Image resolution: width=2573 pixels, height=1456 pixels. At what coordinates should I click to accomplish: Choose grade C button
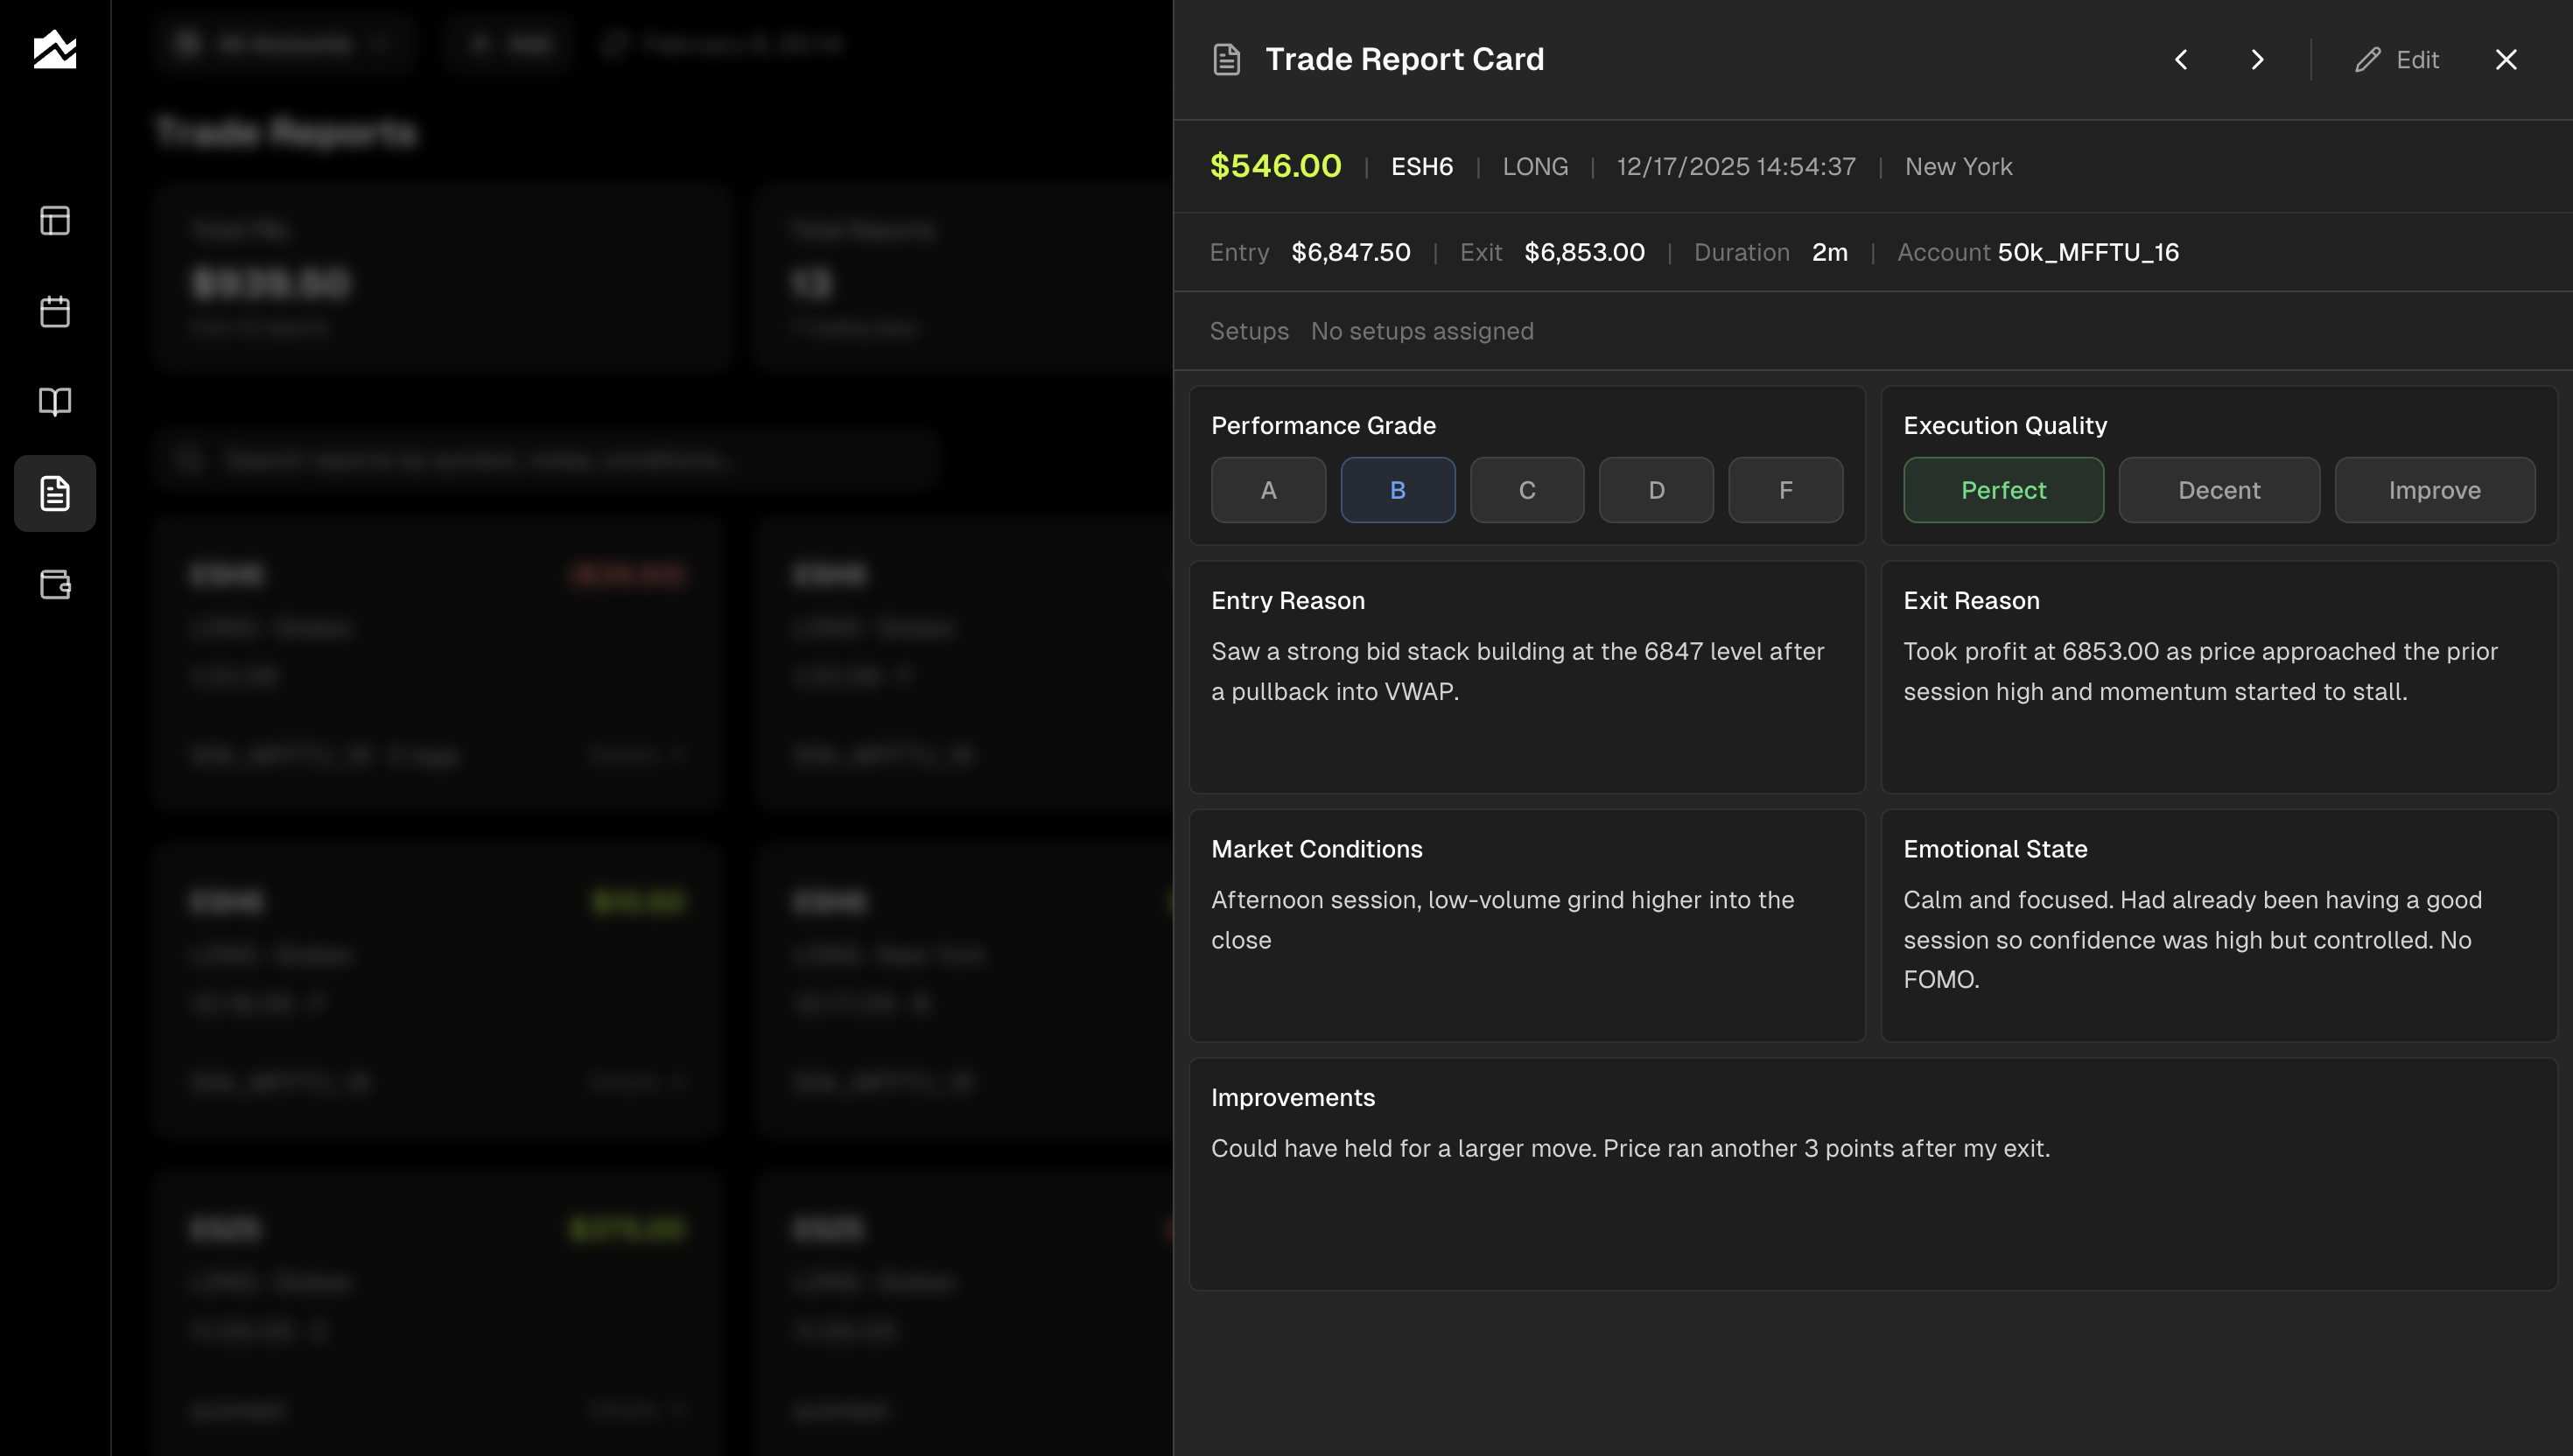click(x=1526, y=490)
